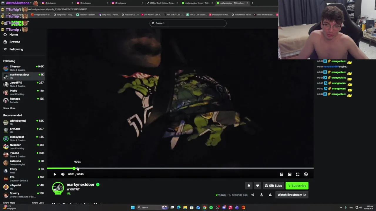Screen dimensions: 376x211
Task: Focus the Kick search field
Action: [x=188, y=23]
